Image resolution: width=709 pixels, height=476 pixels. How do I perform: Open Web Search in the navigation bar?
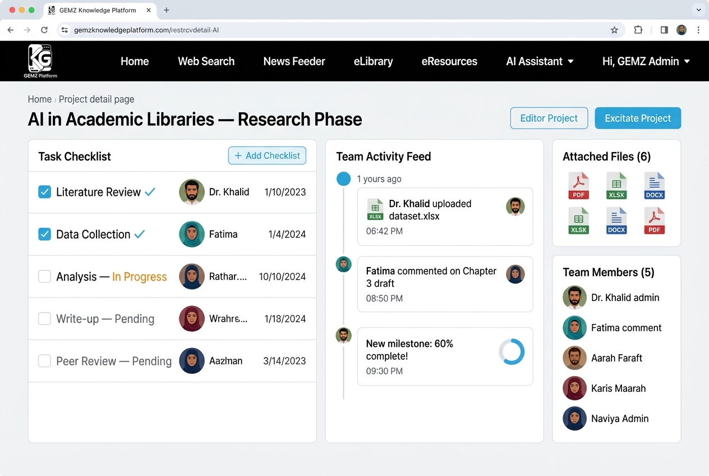point(206,61)
